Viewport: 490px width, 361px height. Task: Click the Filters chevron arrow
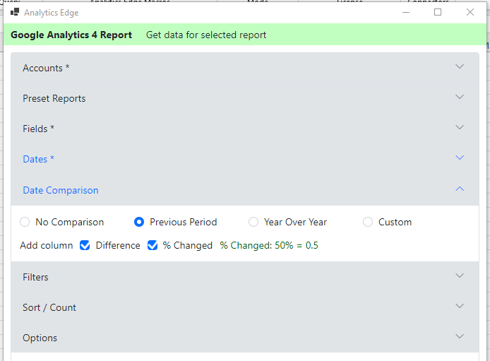pyautogui.click(x=460, y=276)
